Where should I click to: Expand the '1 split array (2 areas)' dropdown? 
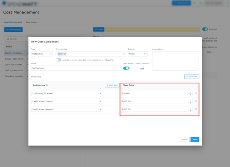pyautogui.click(x=67, y=93)
